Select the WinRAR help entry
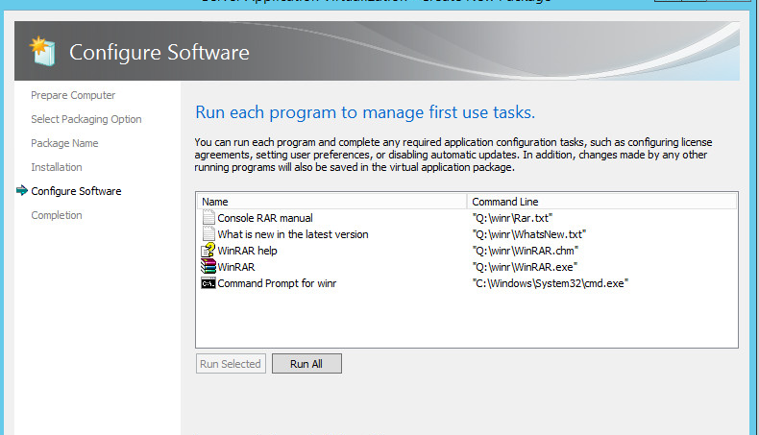The width and height of the screenshot is (759, 435). [247, 251]
